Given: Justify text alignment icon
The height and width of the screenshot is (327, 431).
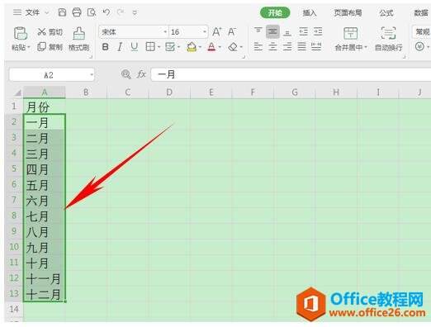Looking at the screenshot, I should coord(302,46).
